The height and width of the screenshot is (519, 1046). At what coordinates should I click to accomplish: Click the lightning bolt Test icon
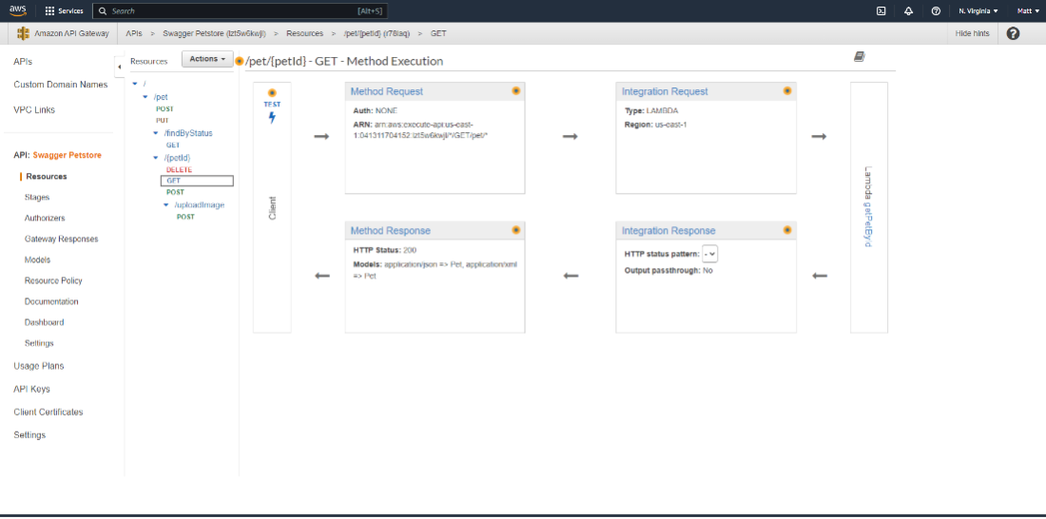click(272, 118)
